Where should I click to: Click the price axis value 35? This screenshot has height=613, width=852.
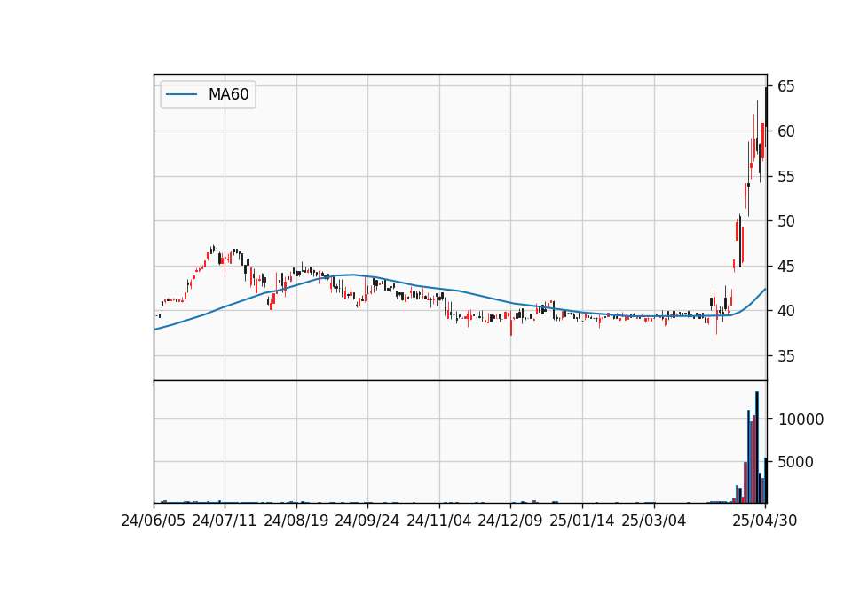point(785,355)
